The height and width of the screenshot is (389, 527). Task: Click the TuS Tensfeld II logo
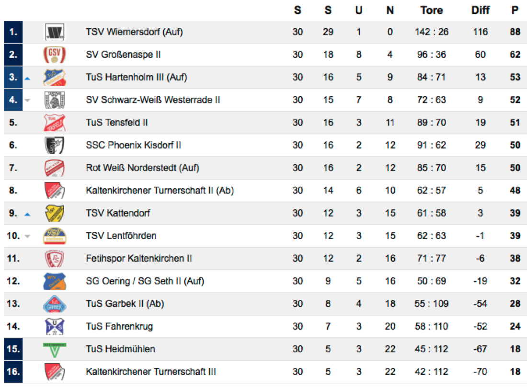coord(55,123)
